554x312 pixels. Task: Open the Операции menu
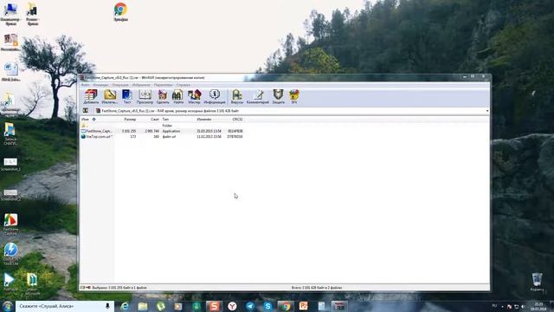(120, 85)
